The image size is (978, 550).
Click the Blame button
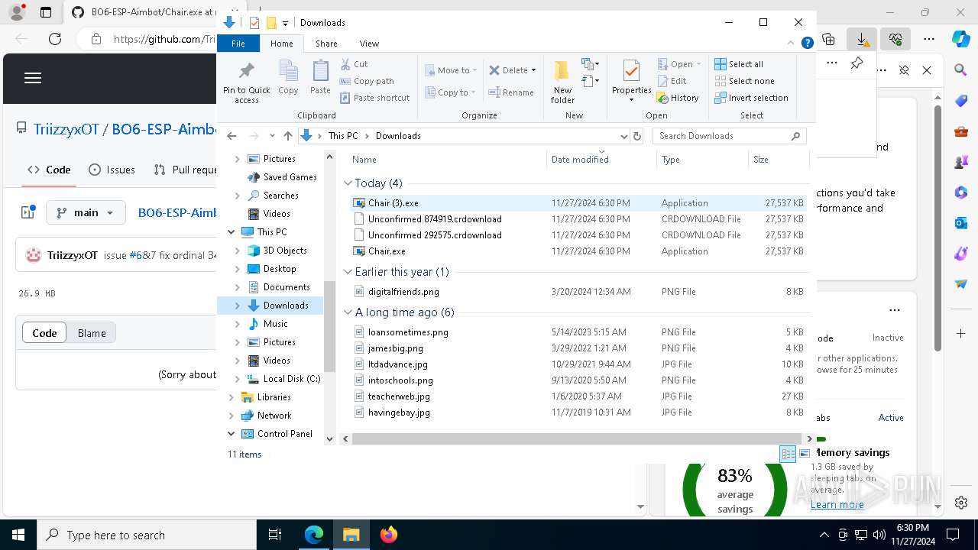[92, 333]
